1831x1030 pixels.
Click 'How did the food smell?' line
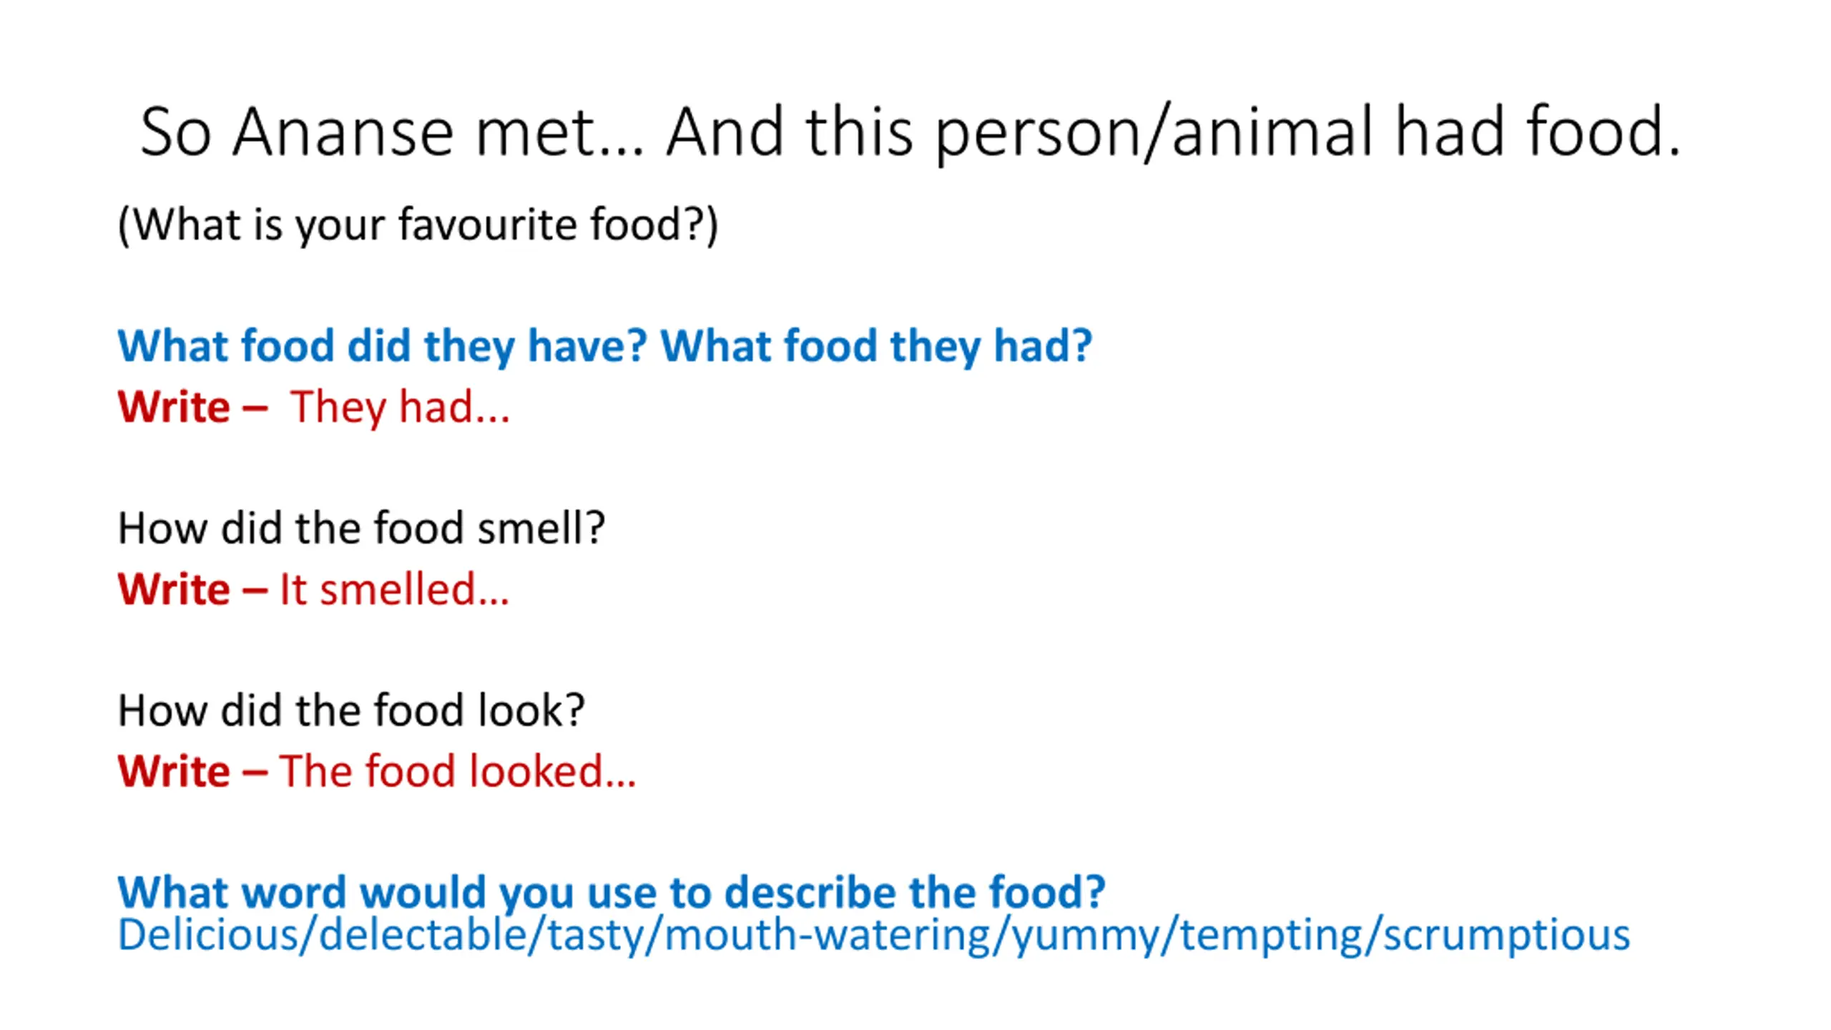point(361,529)
